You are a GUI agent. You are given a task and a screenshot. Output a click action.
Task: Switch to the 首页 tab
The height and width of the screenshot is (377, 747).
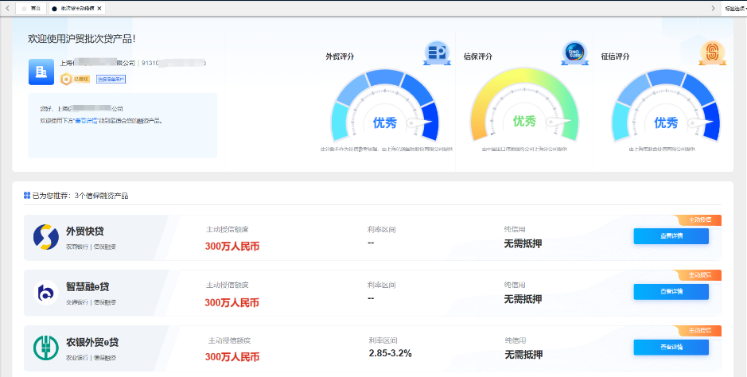click(x=31, y=8)
